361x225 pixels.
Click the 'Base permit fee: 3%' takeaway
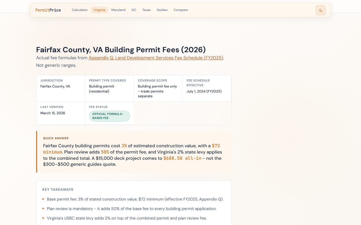[x=135, y=199]
